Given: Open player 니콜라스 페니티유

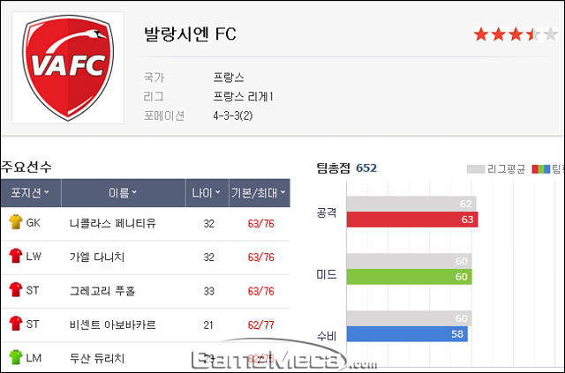Looking at the screenshot, I should pos(113,223).
